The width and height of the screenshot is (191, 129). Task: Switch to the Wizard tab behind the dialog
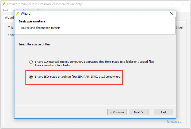tap(9, 18)
